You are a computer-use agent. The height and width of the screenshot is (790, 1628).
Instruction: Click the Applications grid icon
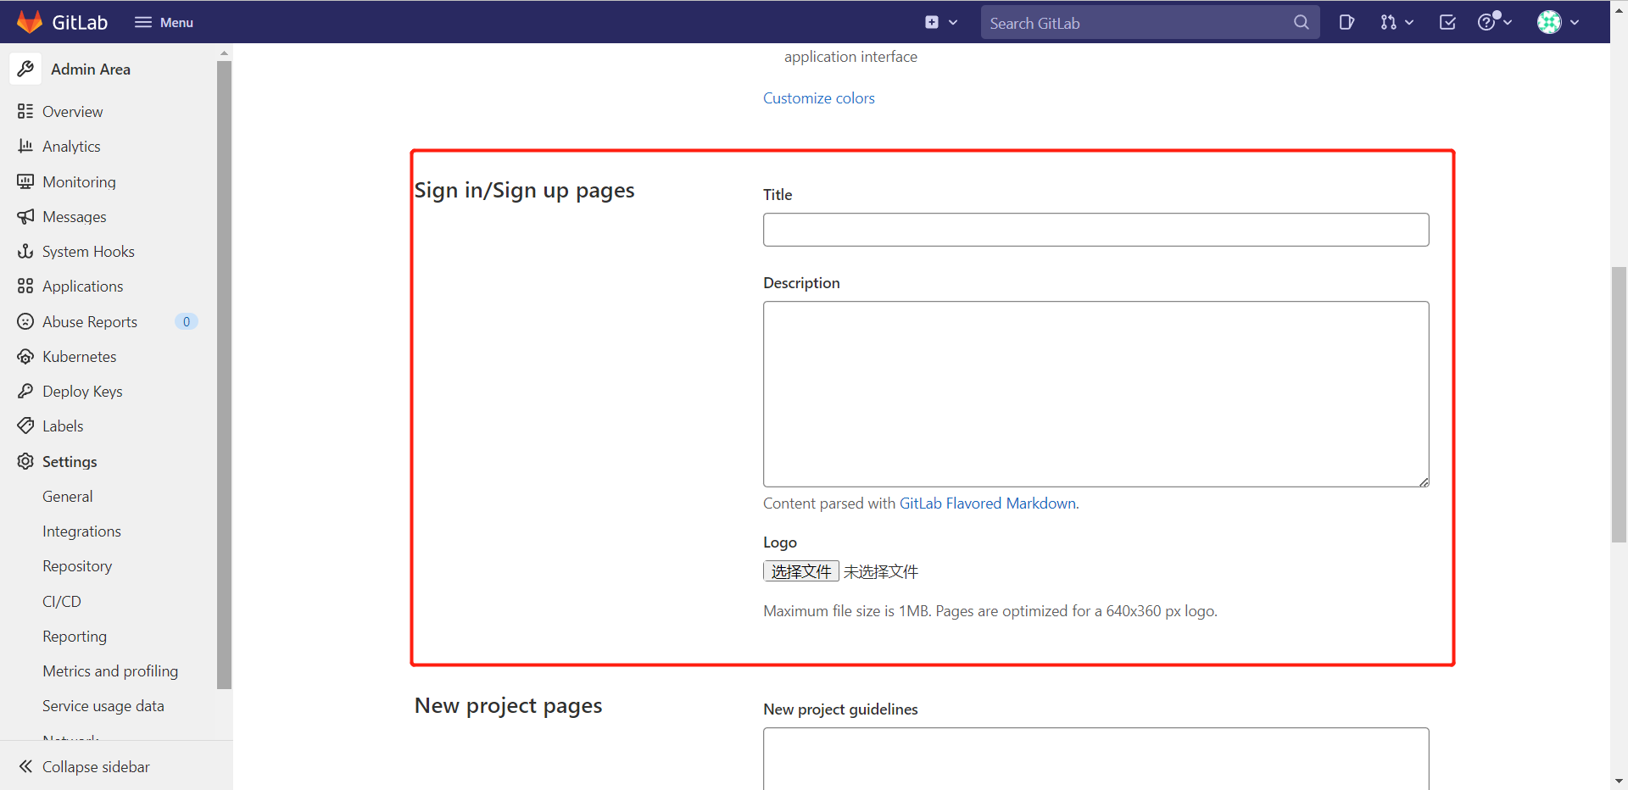click(x=25, y=286)
